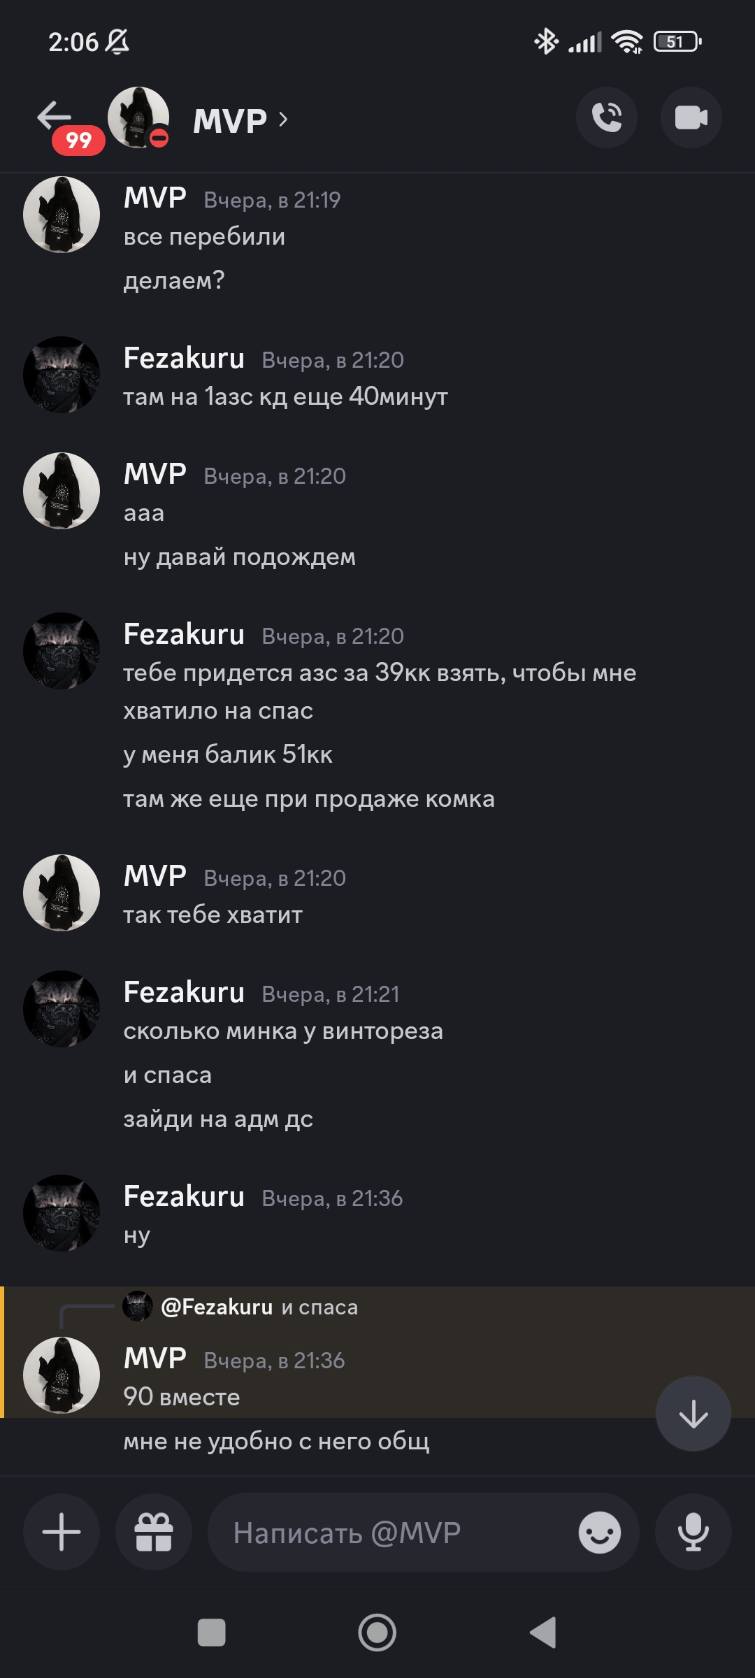Start a video call with MVP
The height and width of the screenshot is (1678, 755).
(x=691, y=117)
